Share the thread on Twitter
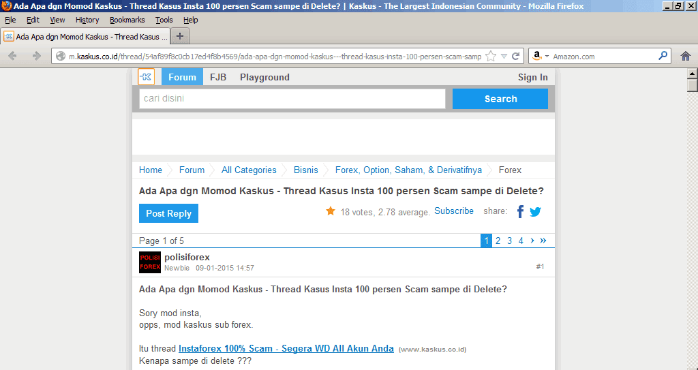 coord(536,212)
